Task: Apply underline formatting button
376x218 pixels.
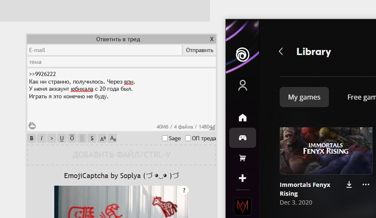Action: point(62,138)
